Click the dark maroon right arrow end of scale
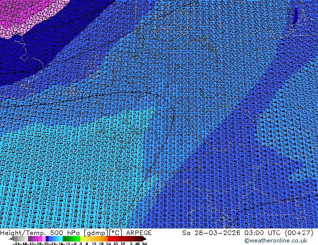The width and height of the screenshot is (318, 245). [x=144, y=239]
